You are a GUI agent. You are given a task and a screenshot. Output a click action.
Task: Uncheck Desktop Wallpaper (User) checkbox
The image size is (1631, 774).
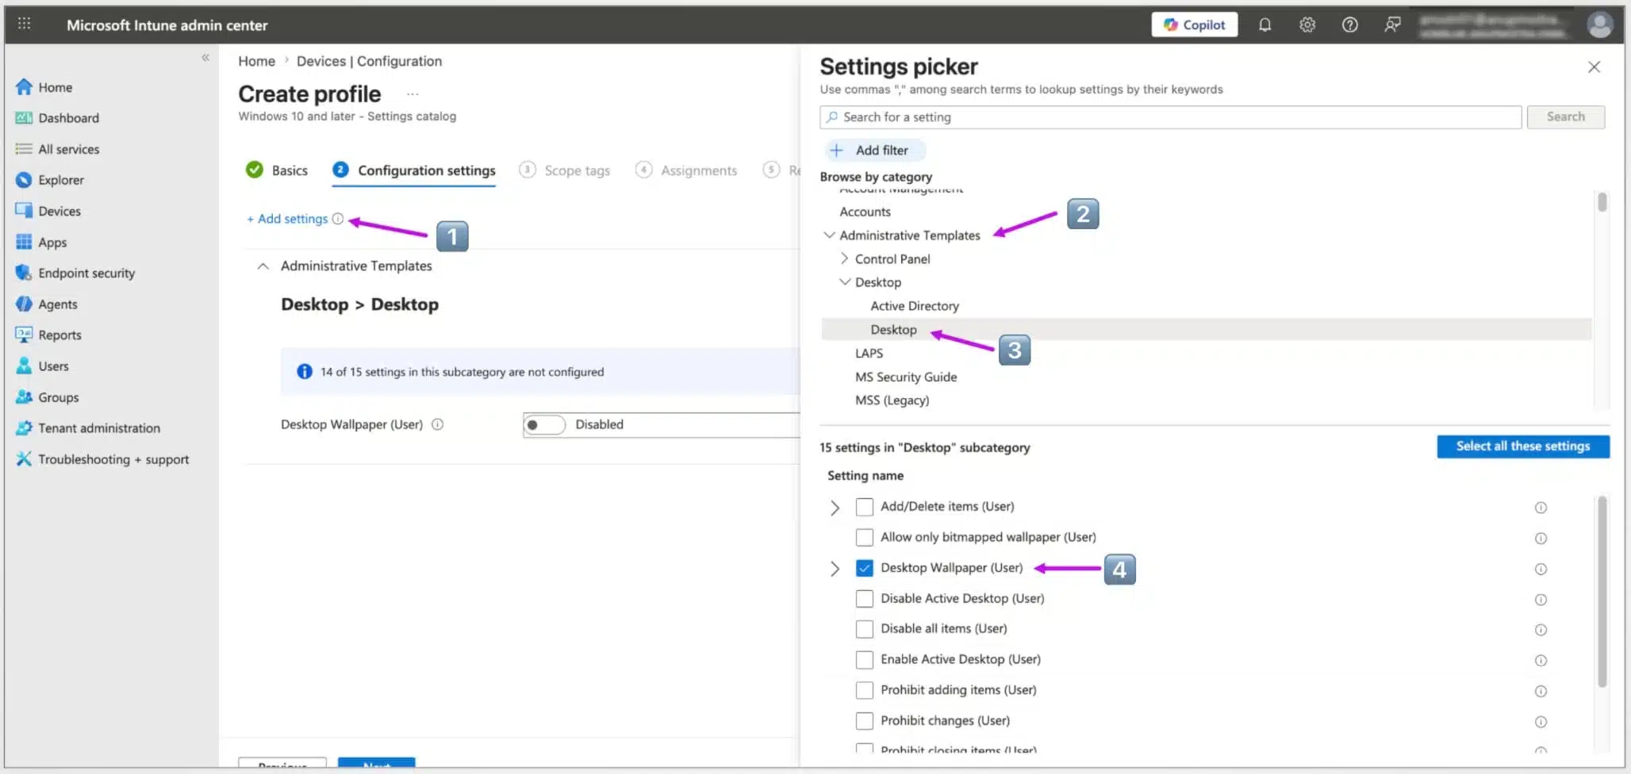tap(865, 568)
